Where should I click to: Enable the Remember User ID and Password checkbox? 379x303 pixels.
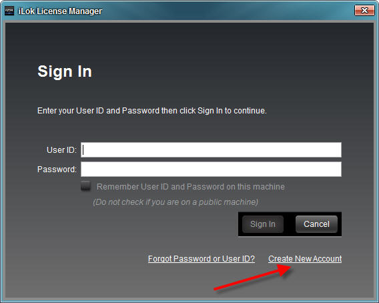[86, 186]
